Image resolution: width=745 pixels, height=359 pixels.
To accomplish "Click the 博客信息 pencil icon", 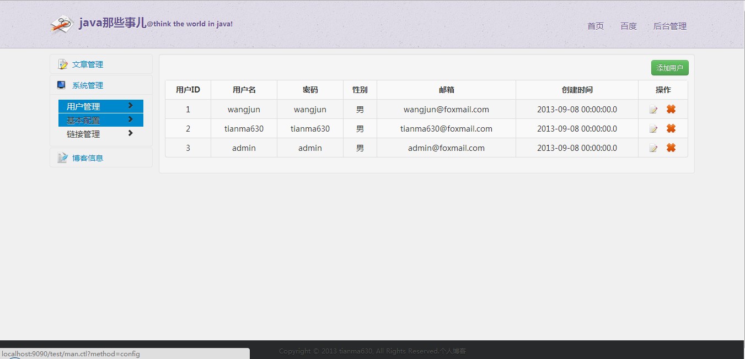I will click(62, 158).
